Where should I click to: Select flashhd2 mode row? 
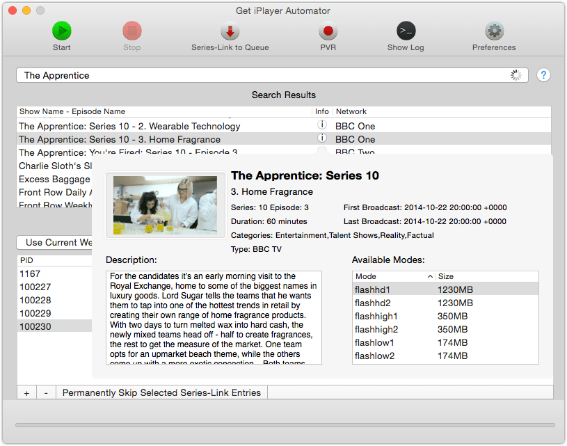(445, 303)
